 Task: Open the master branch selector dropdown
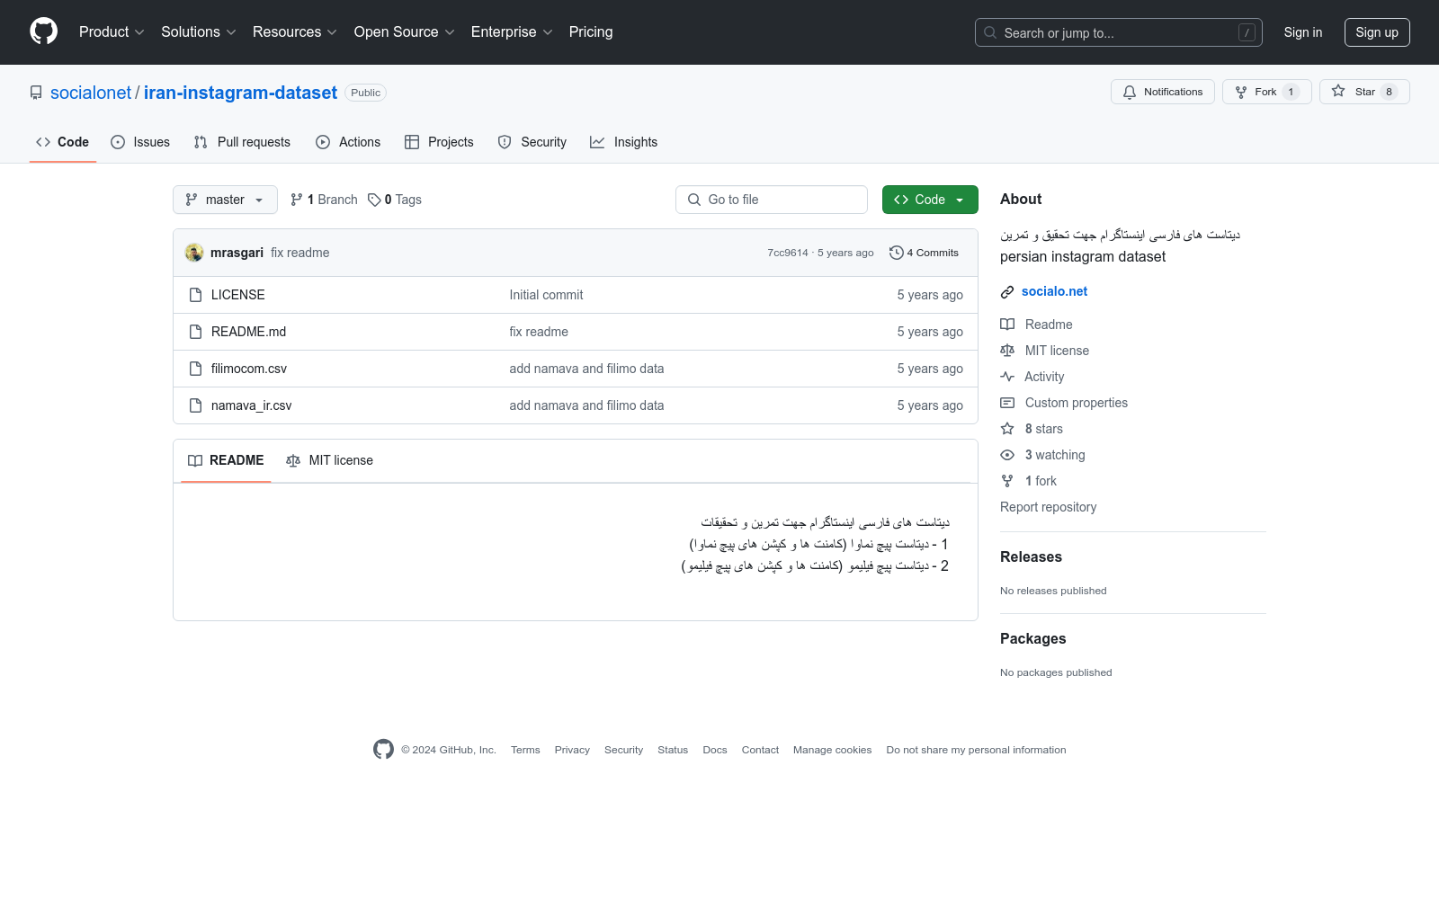[x=225, y=200]
